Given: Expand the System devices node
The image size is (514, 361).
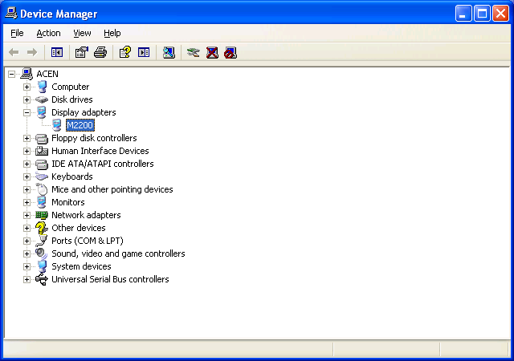Looking at the screenshot, I should click(27, 266).
